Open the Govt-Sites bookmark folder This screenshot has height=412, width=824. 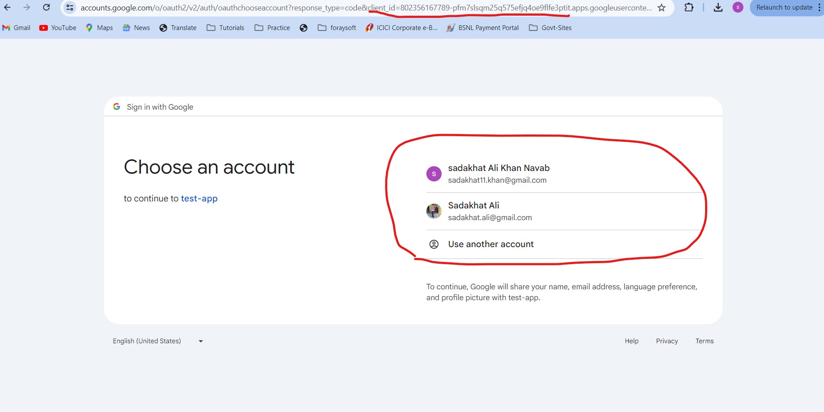(550, 28)
